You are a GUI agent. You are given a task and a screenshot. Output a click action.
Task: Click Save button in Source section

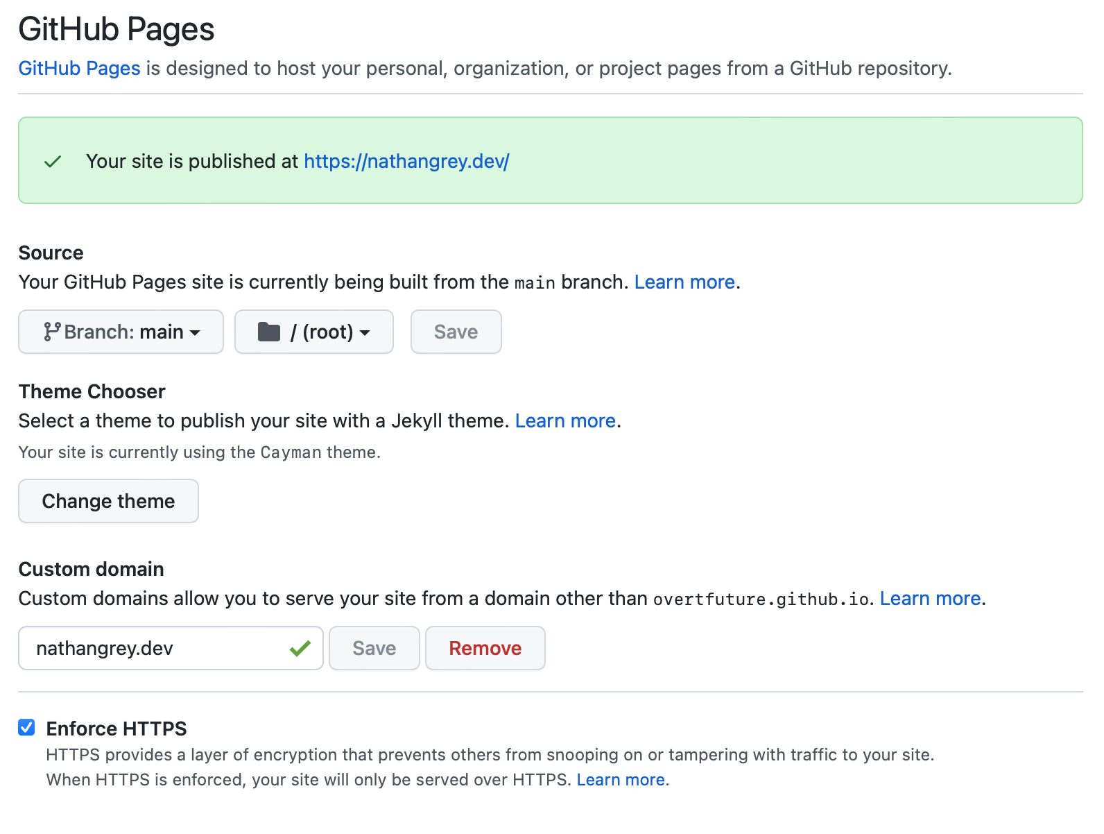coord(456,332)
